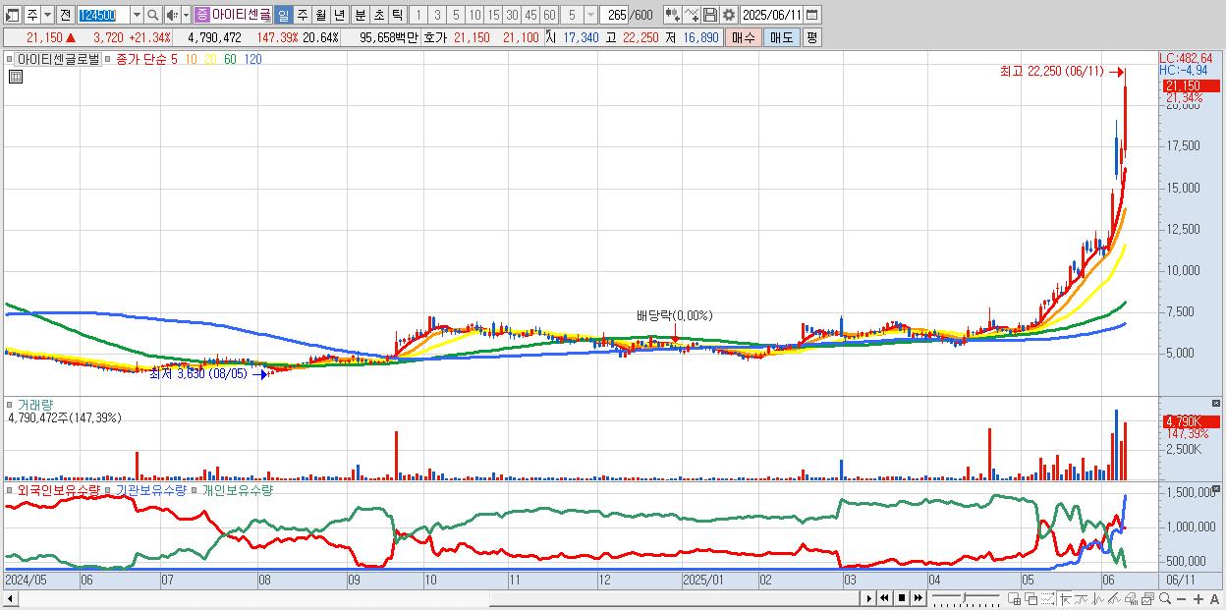
Task: Click the fast-forward button in bottom bar
Action: 919,598
